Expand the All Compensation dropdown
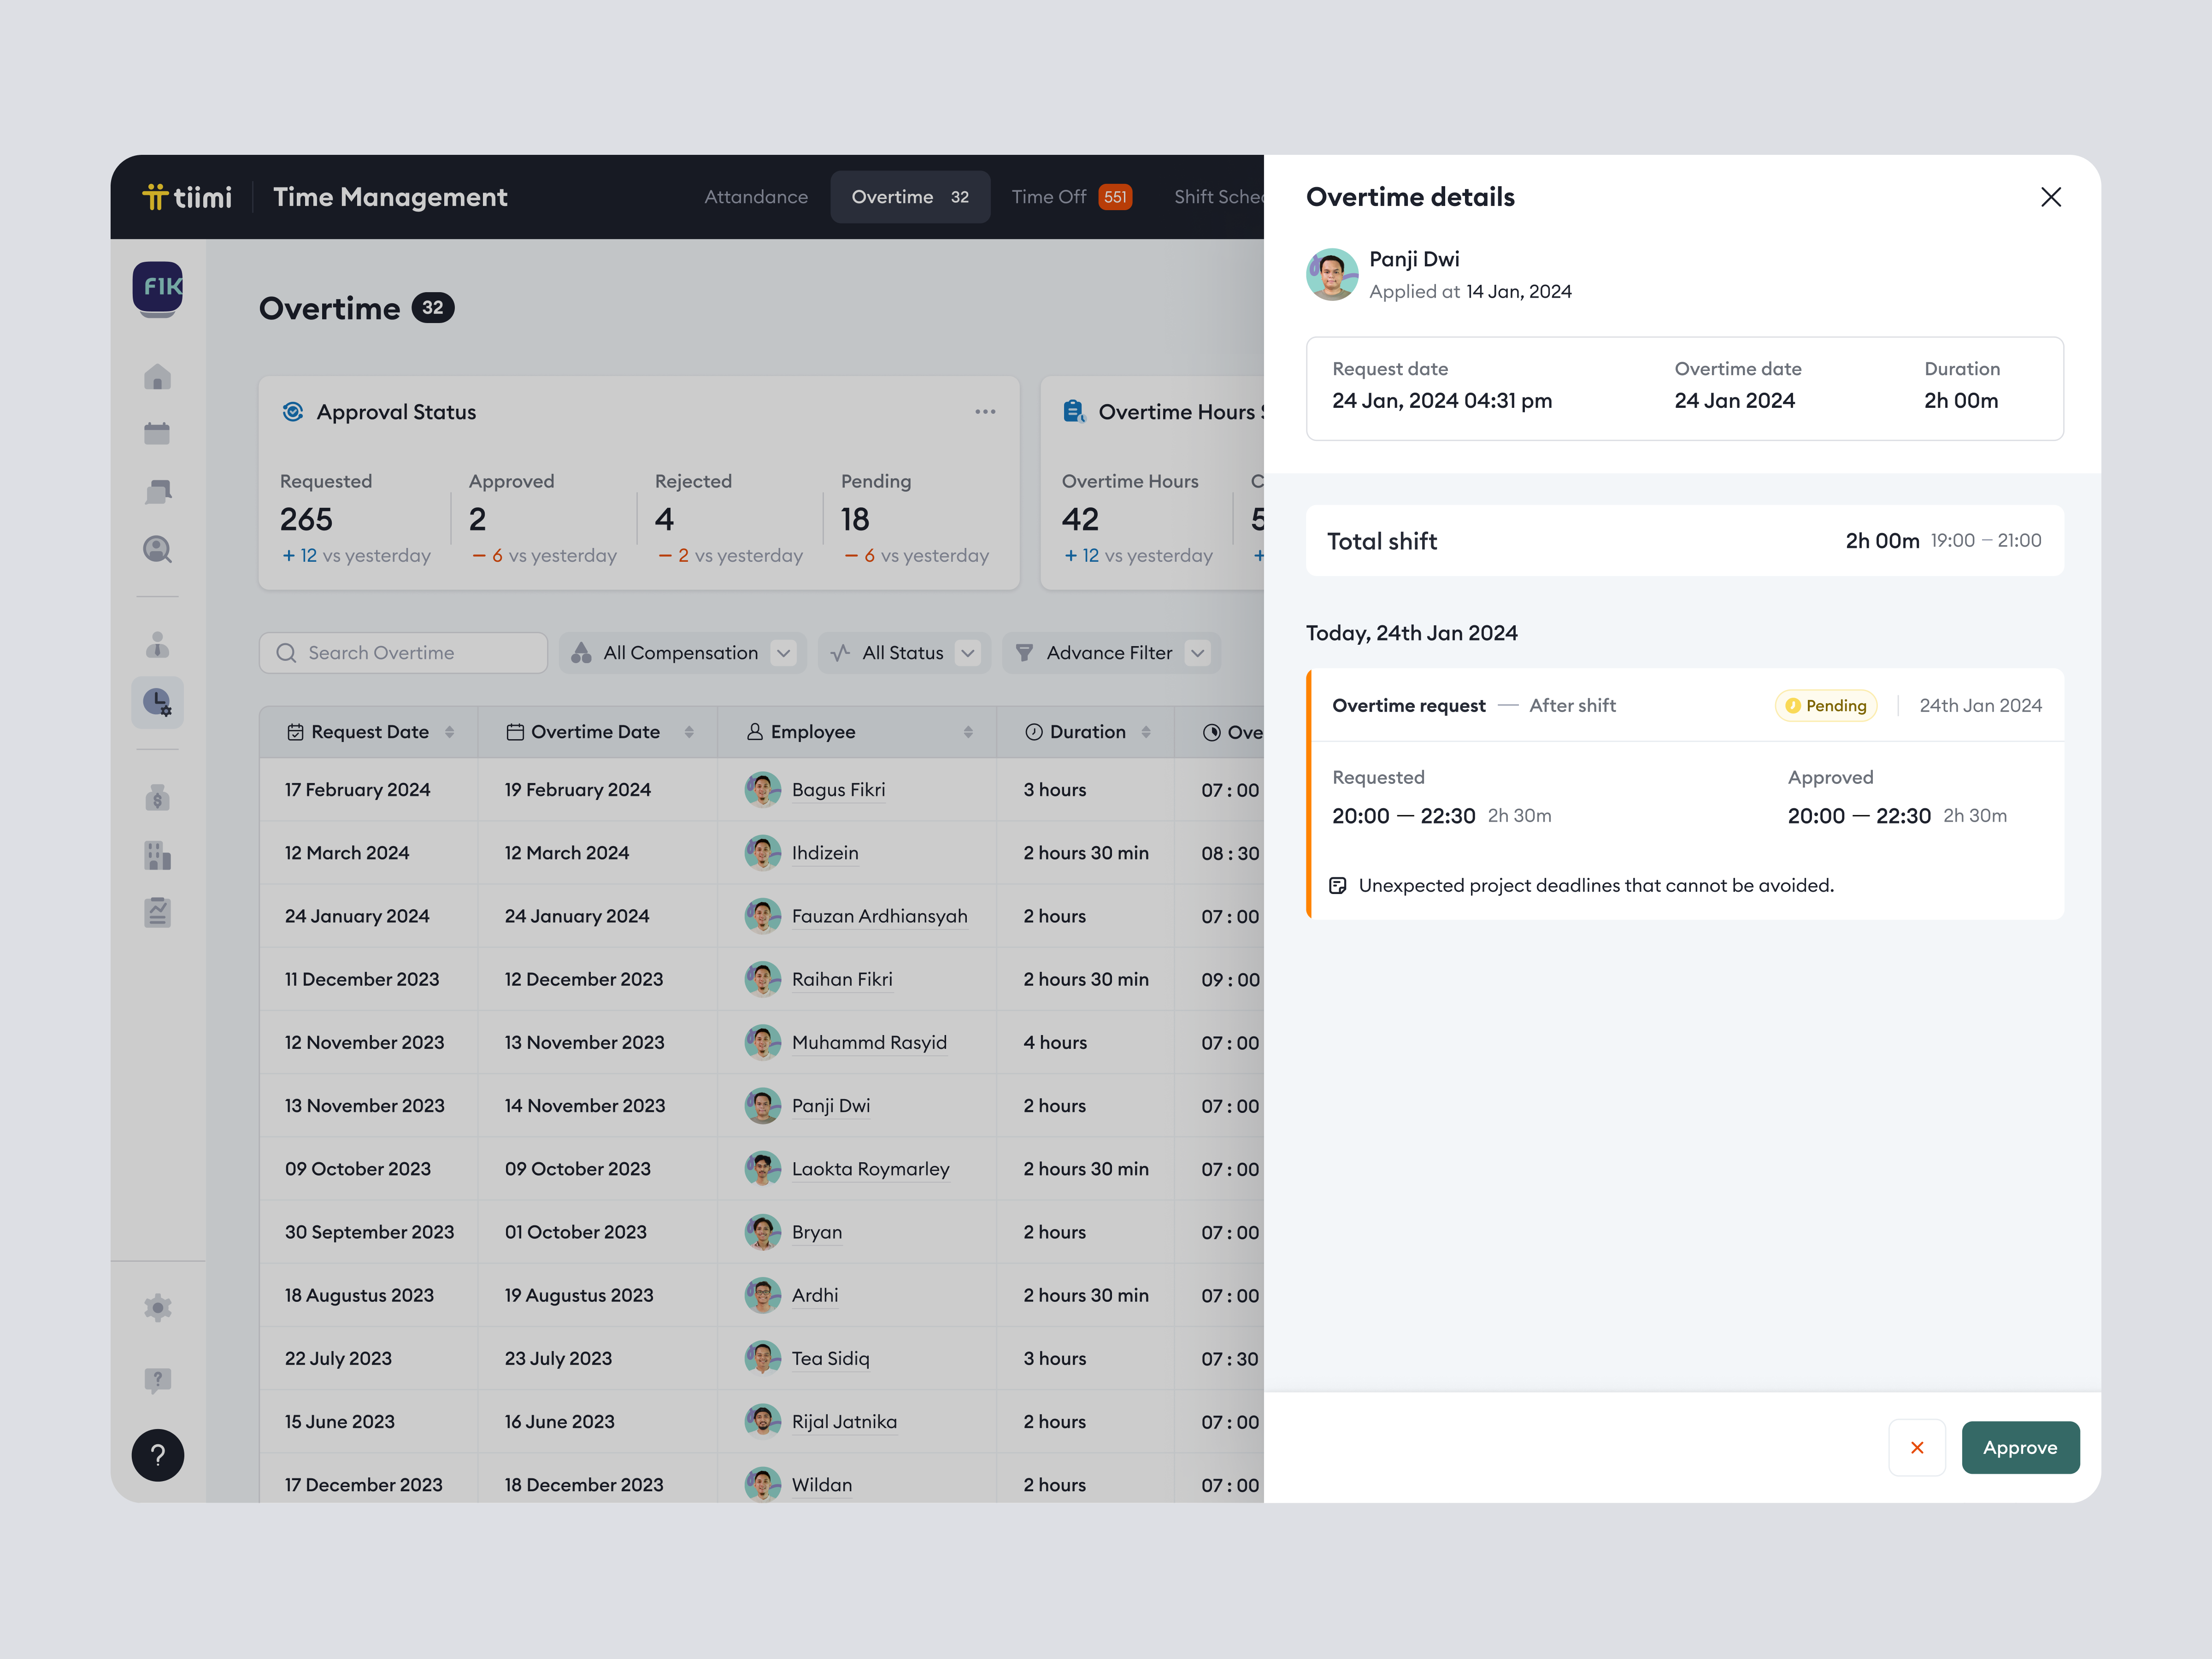This screenshot has height=1659, width=2212. point(683,653)
